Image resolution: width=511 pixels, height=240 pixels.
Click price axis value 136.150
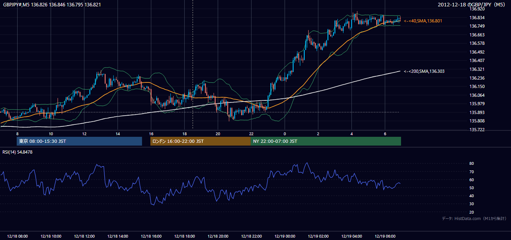tap(477, 86)
